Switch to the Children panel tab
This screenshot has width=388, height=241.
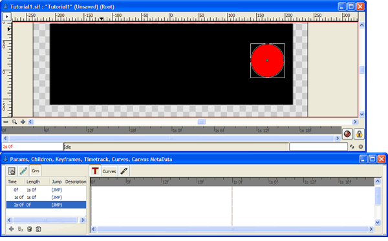tap(23, 171)
